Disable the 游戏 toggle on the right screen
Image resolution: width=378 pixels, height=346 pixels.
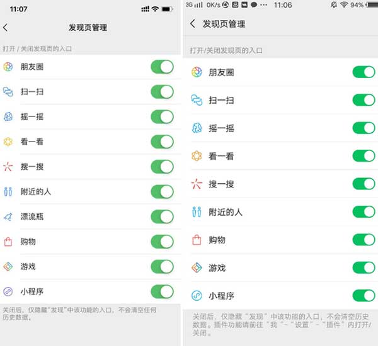(x=364, y=268)
